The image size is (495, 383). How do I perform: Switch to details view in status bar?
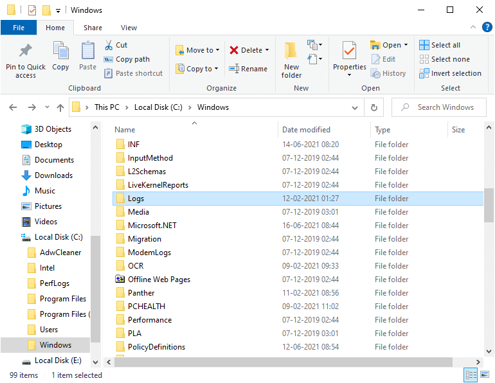pyautogui.click(x=470, y=375)
